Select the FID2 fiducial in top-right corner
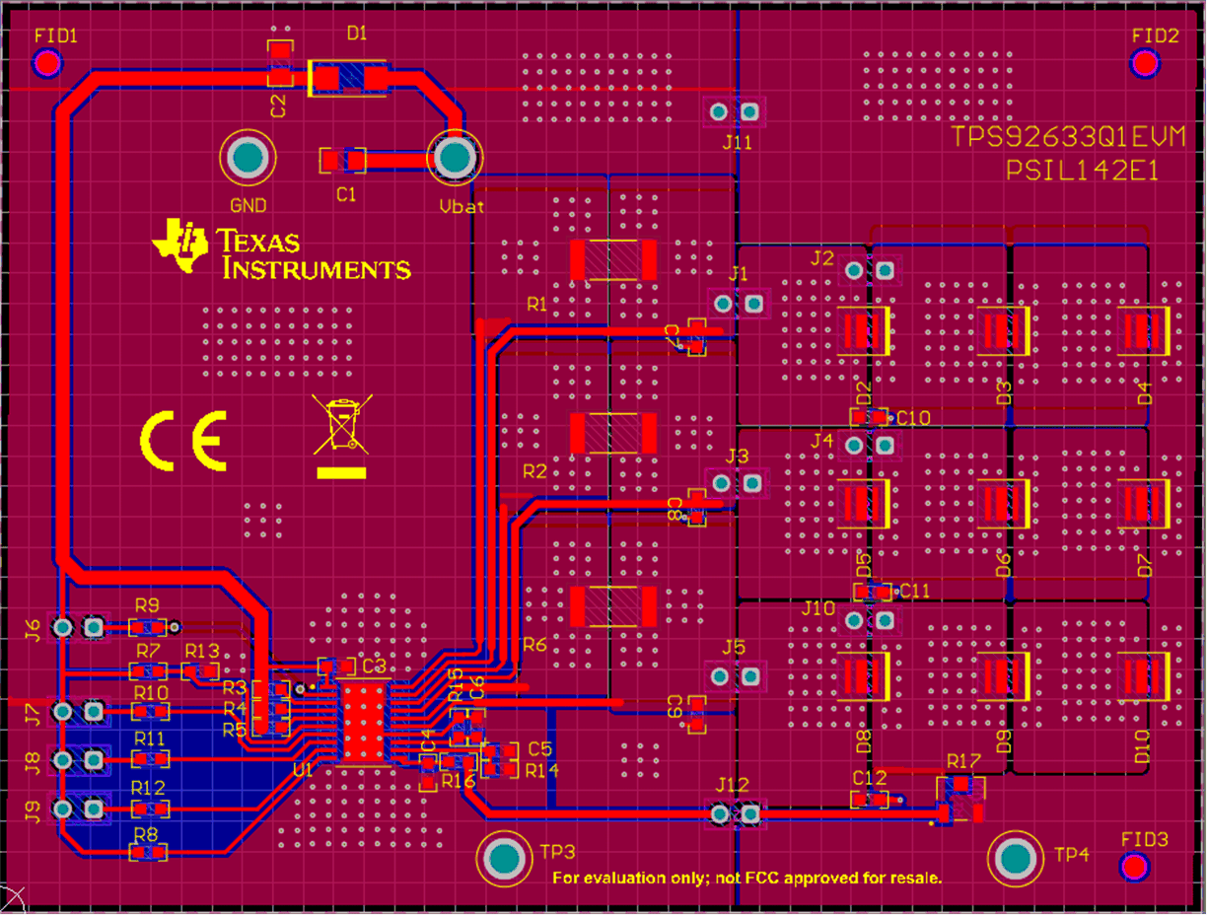Screen dimensions: 1207x915 [1146, 63]
